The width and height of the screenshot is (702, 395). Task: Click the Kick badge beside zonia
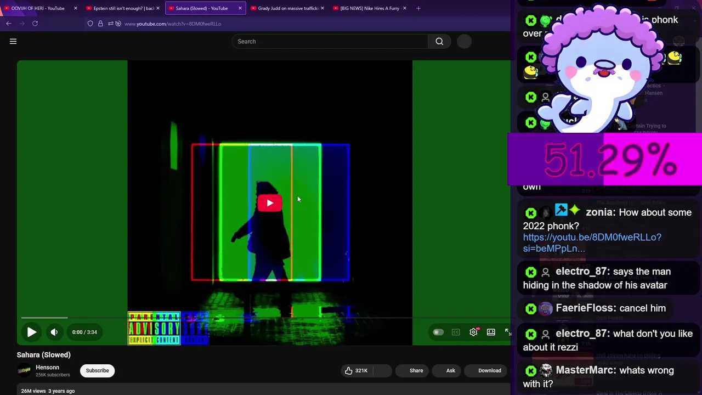pos(530,213)
